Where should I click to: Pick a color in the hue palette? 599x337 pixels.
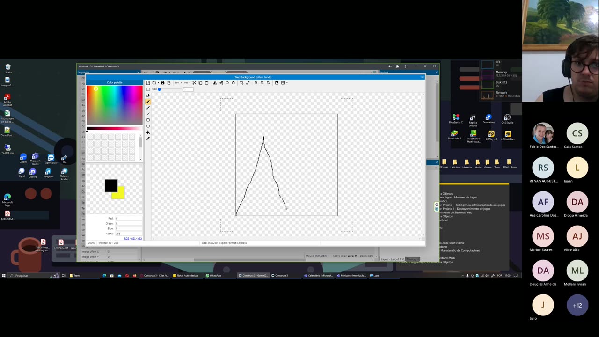click(x=114, y=105)
